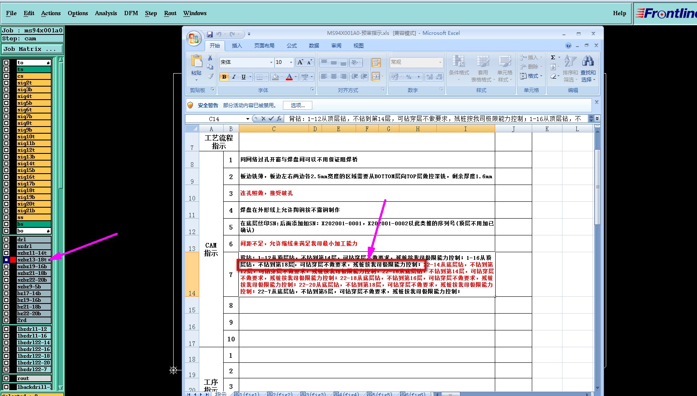Click the red color swatch beside szbz13-18t
697x396 pixels.
click(13, 260)
